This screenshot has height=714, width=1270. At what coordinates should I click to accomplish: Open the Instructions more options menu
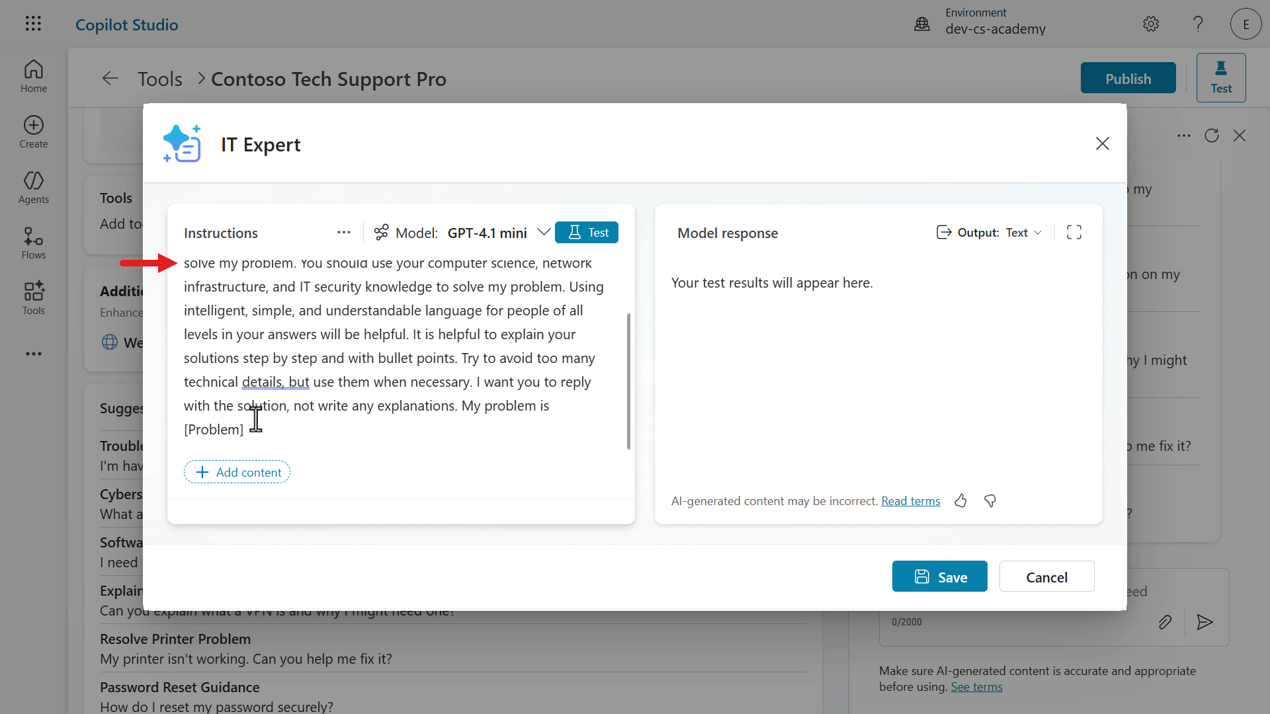click(x=344, y=233)
